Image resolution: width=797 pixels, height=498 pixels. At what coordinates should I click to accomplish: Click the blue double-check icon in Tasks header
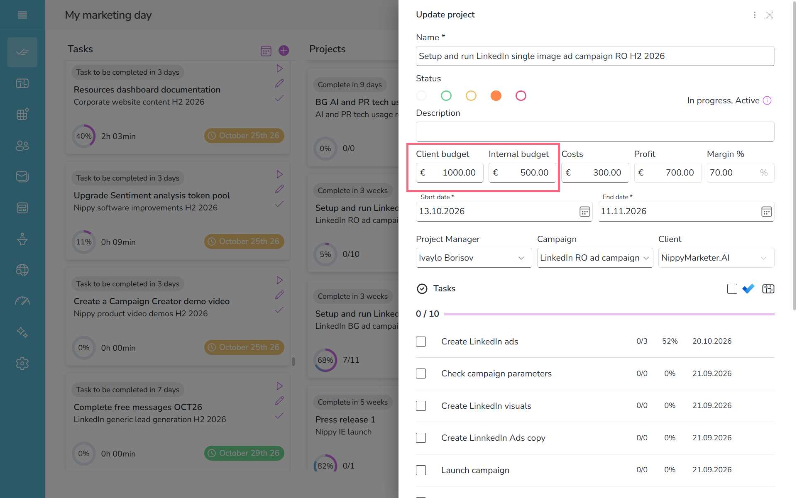tap(748, 289)
